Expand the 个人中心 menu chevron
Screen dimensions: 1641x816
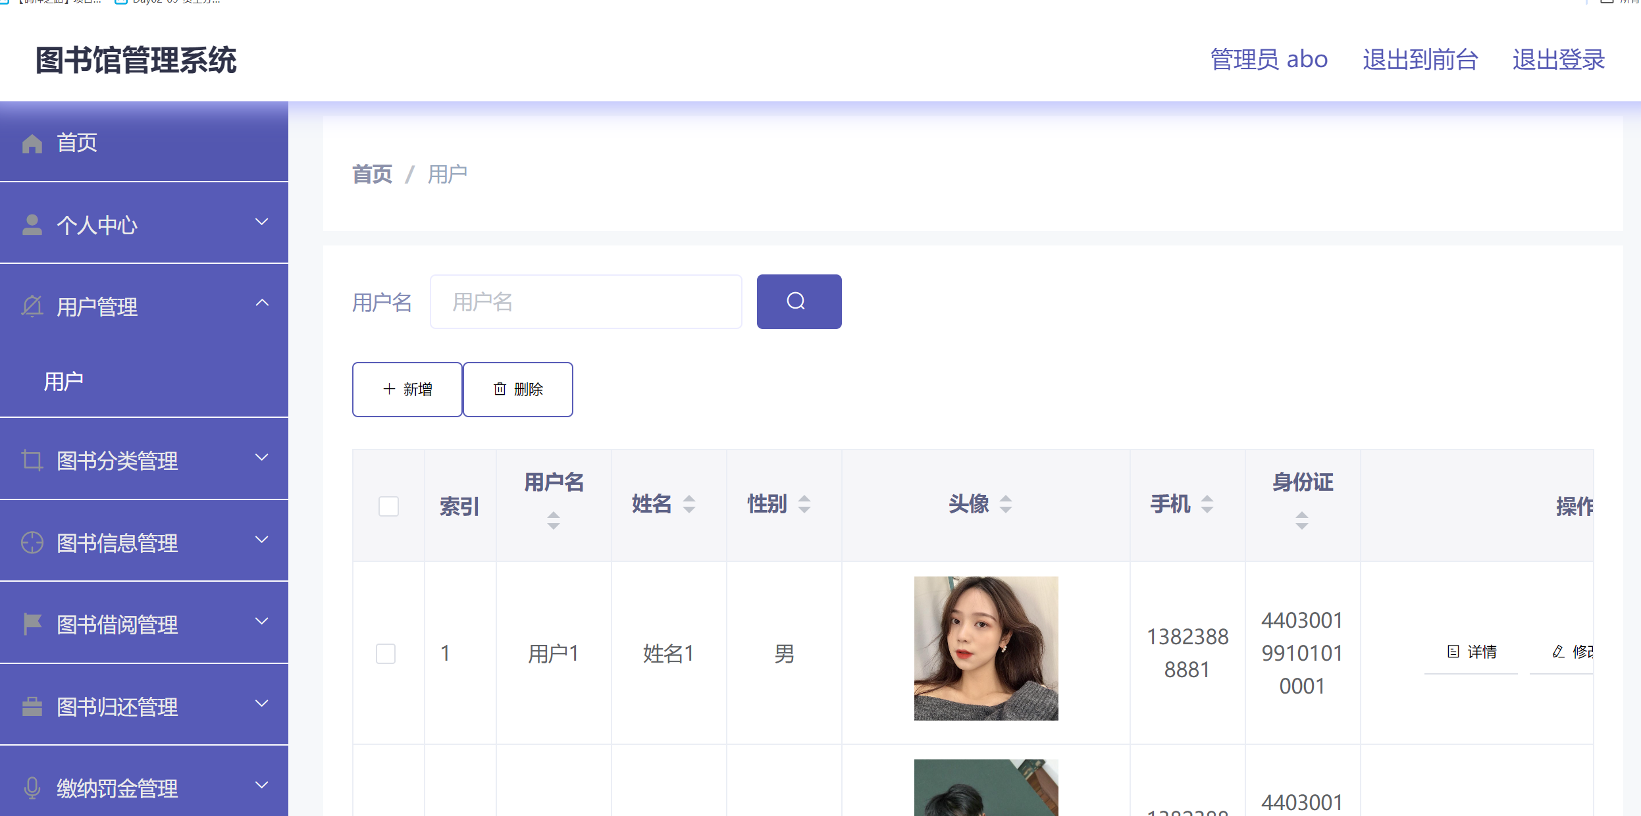(262, 222)
